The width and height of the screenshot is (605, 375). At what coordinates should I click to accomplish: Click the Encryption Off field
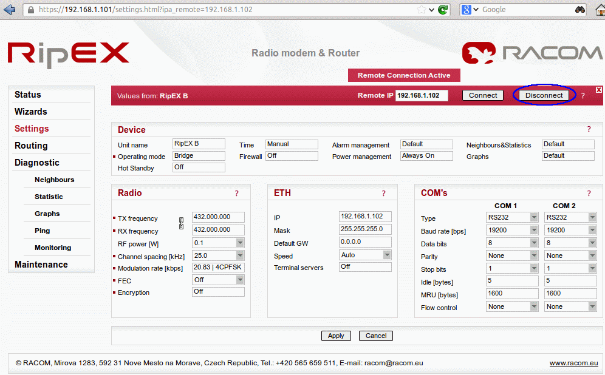pos(218,292)
